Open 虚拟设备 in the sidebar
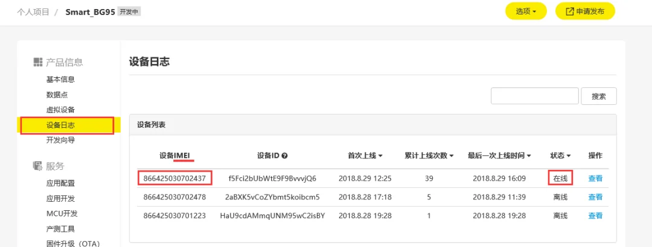 [61, 110]
